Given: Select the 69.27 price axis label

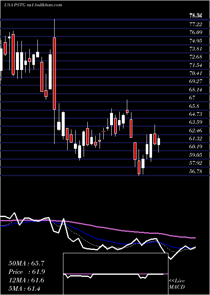Looking at the screenshot, I should 196,81.
